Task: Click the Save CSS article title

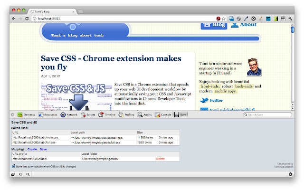Action: (111, 63)
